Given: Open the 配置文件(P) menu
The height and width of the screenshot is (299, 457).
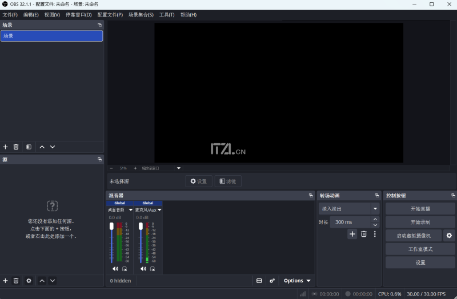Looking at the screenshot, I should [x=110, y=15].
